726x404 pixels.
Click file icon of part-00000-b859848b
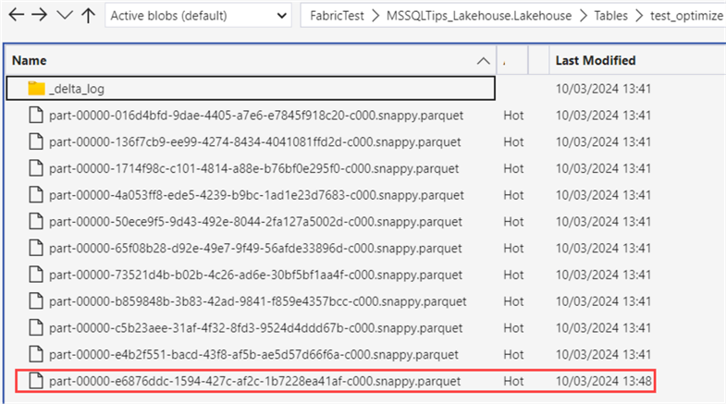click(36, 300)
